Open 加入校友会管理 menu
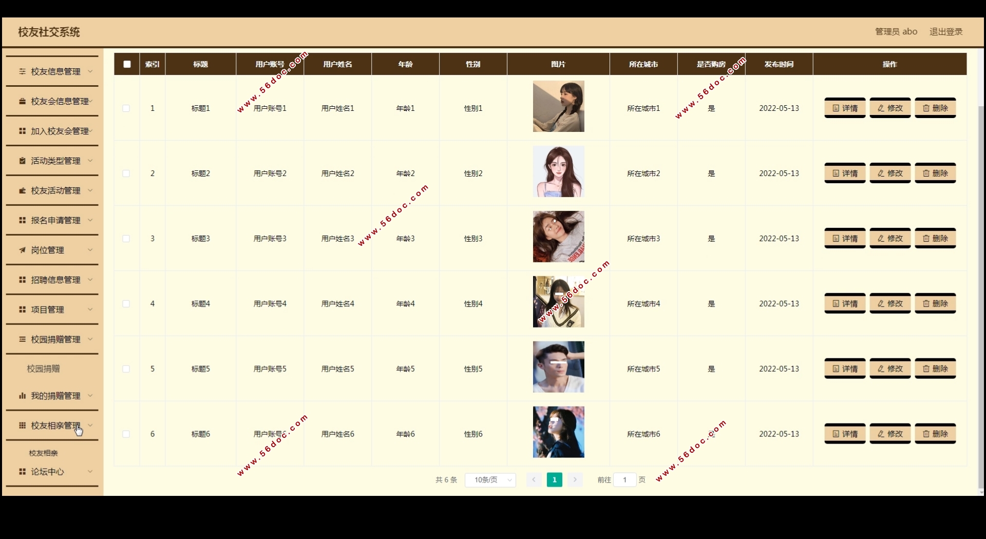This screenshot has height=539, width=986. point(52,131)
